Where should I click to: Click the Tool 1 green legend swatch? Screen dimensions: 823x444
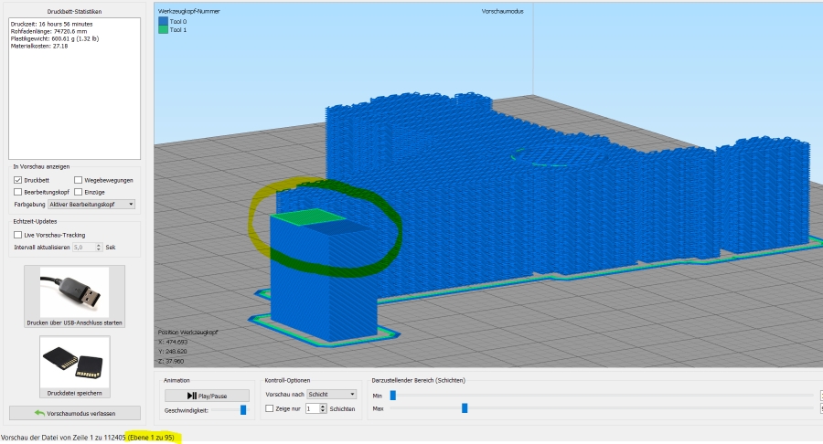[163, 30]
